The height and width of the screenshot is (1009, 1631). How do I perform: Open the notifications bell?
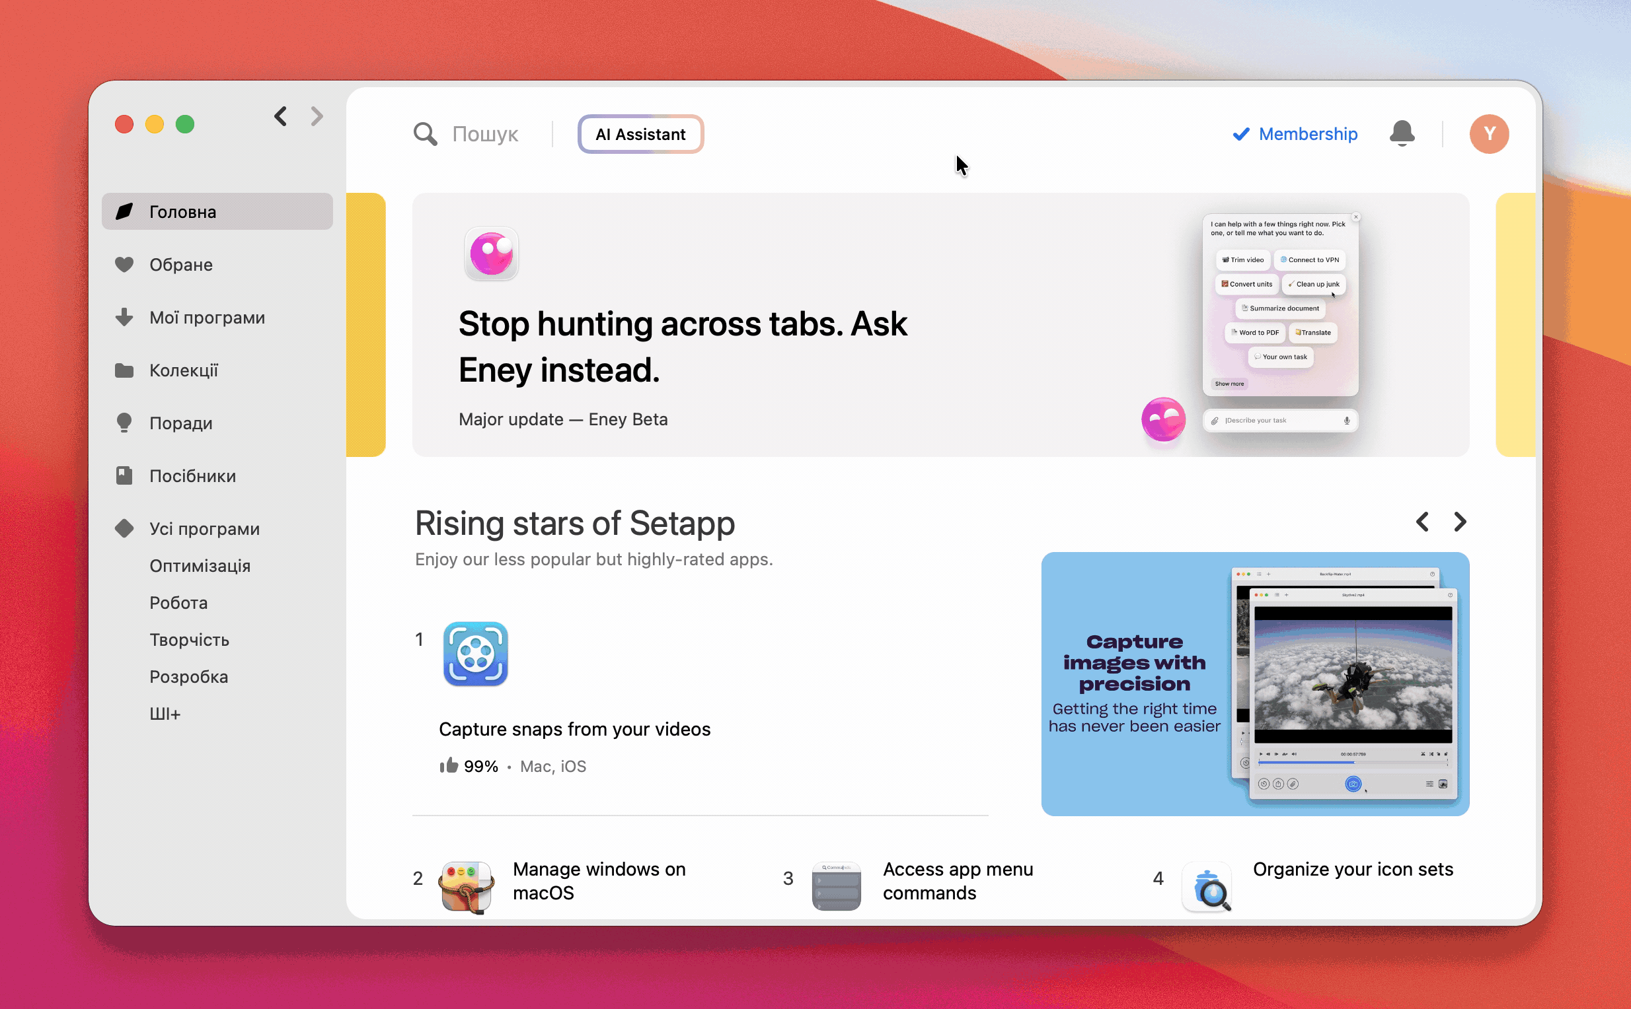coord(1402,133)
